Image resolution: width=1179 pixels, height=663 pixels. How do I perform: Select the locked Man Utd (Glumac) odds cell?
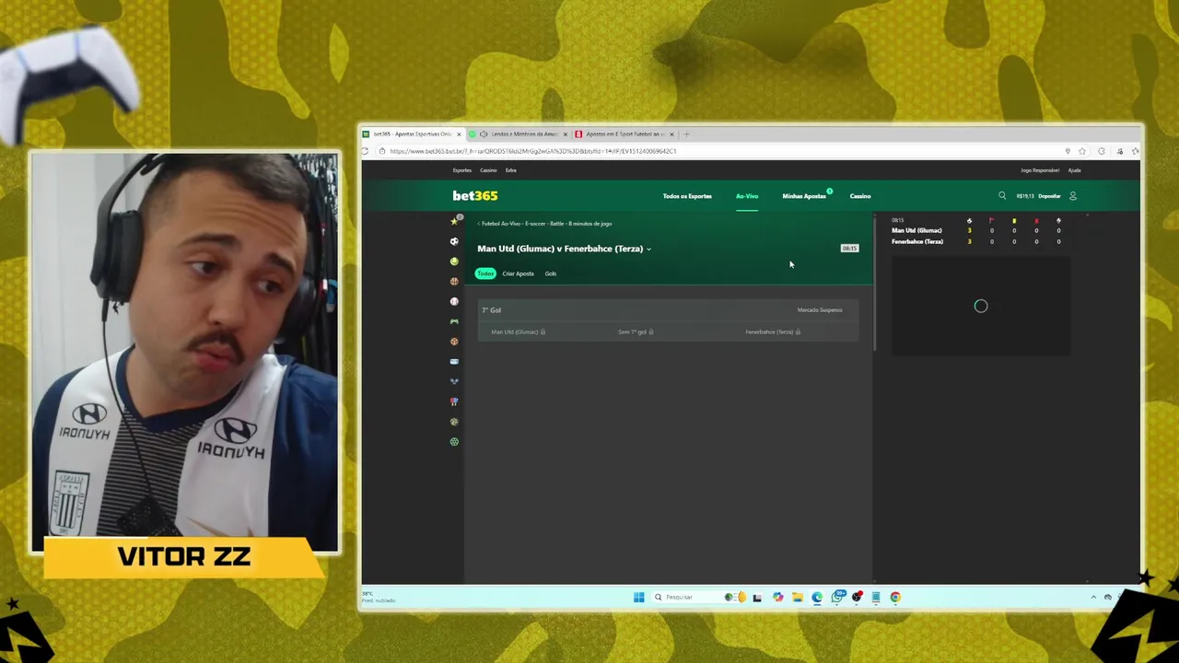[x=519, y=331]
